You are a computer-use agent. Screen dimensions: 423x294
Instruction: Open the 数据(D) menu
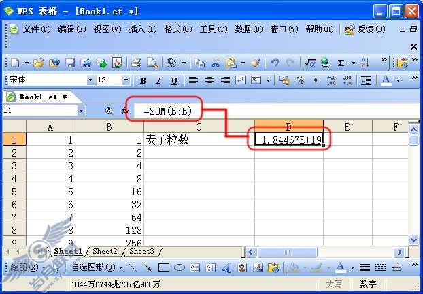248,29
